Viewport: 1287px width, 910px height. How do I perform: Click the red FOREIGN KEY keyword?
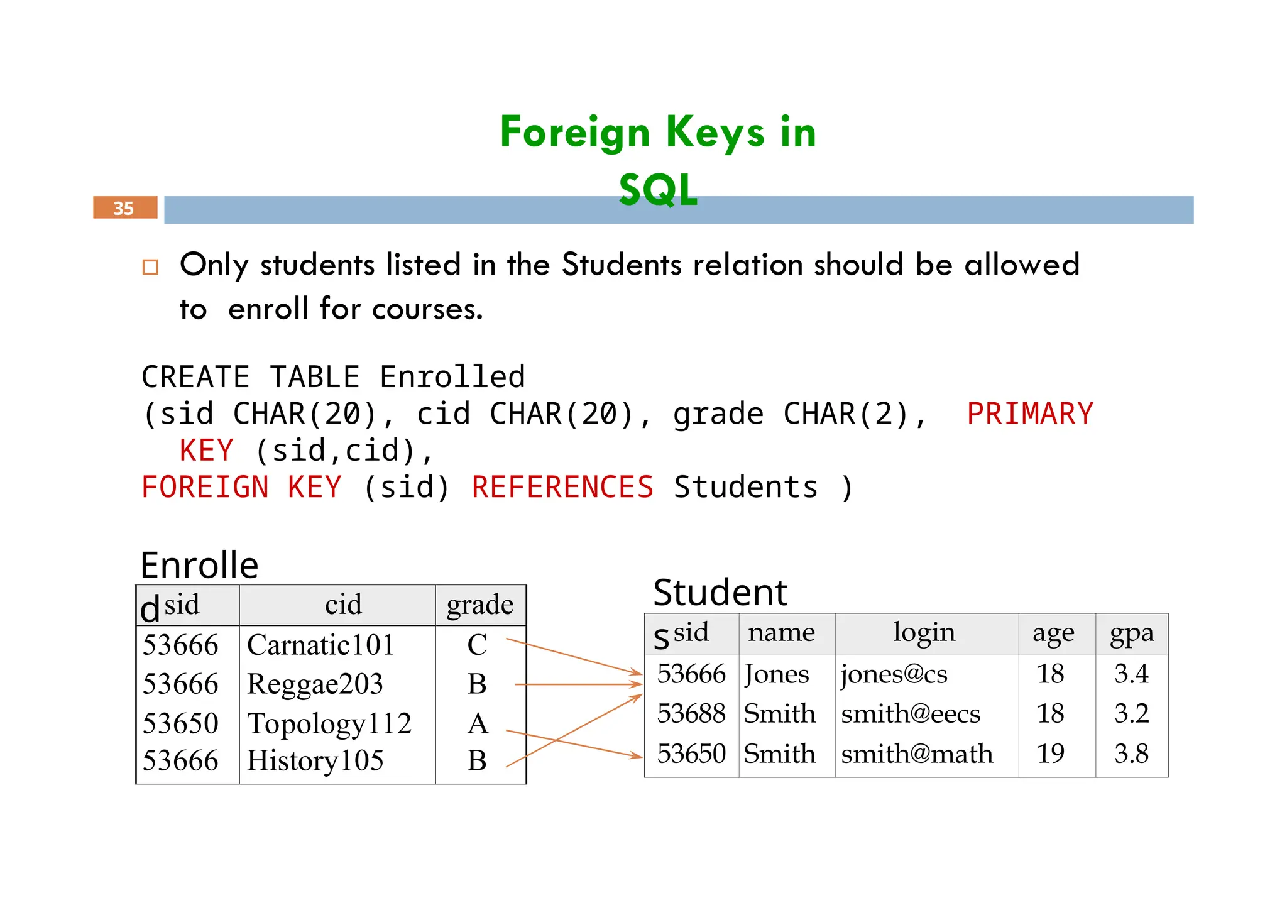pos(241,488)
